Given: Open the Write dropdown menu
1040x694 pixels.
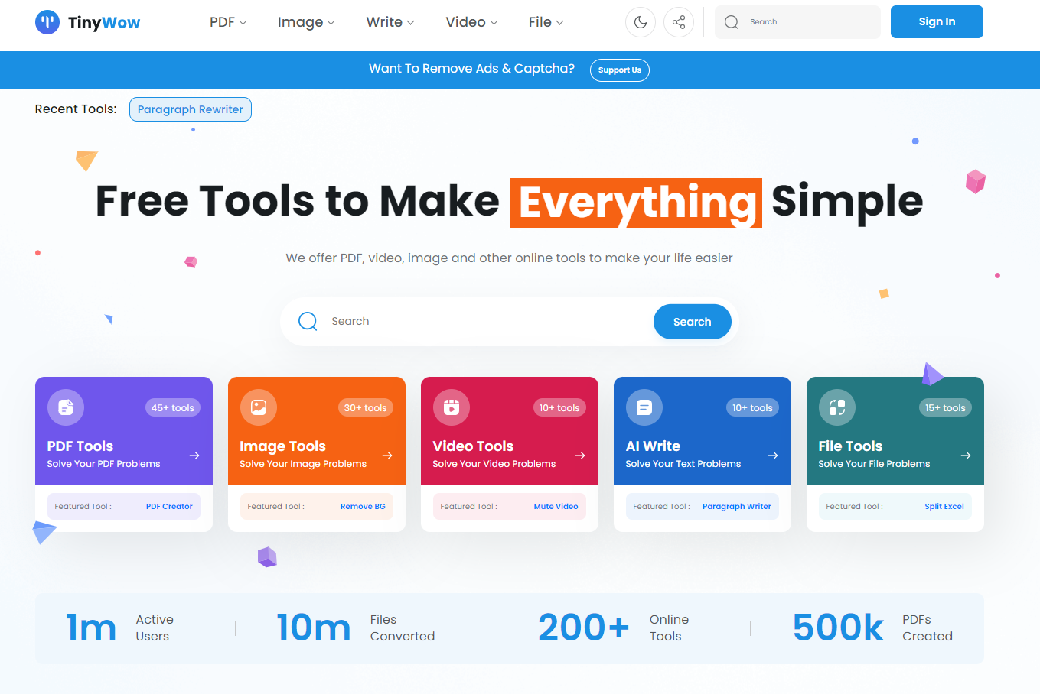Looking at the screenshot, I should pos(390,22).
